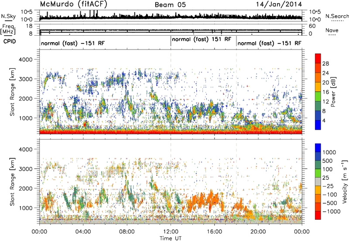349x241 pixels.
Task: Click the '18' tick of frequency panel
Action: tap(29, 26)
